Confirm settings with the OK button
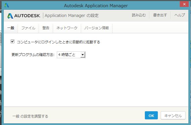The width and height of the screenshot is (191, 125). [x=151, y=116]
